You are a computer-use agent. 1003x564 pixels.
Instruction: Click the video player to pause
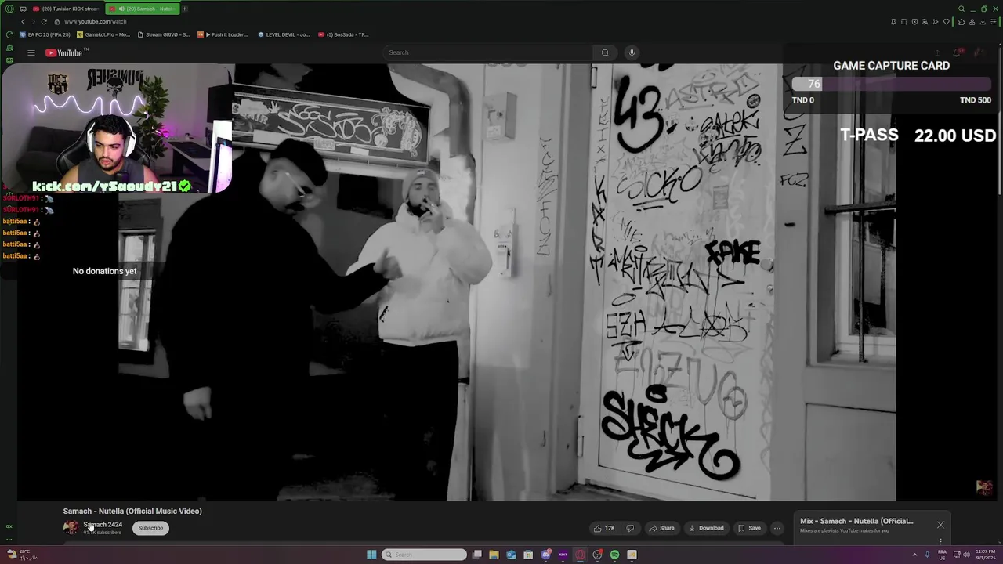[x=457, y=282]
